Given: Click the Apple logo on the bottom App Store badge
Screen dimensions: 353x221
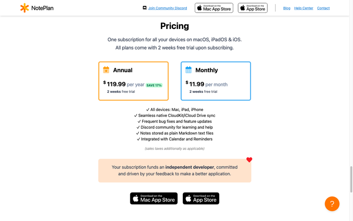Looking at the screenshot, I should click(x=188, y=198).
